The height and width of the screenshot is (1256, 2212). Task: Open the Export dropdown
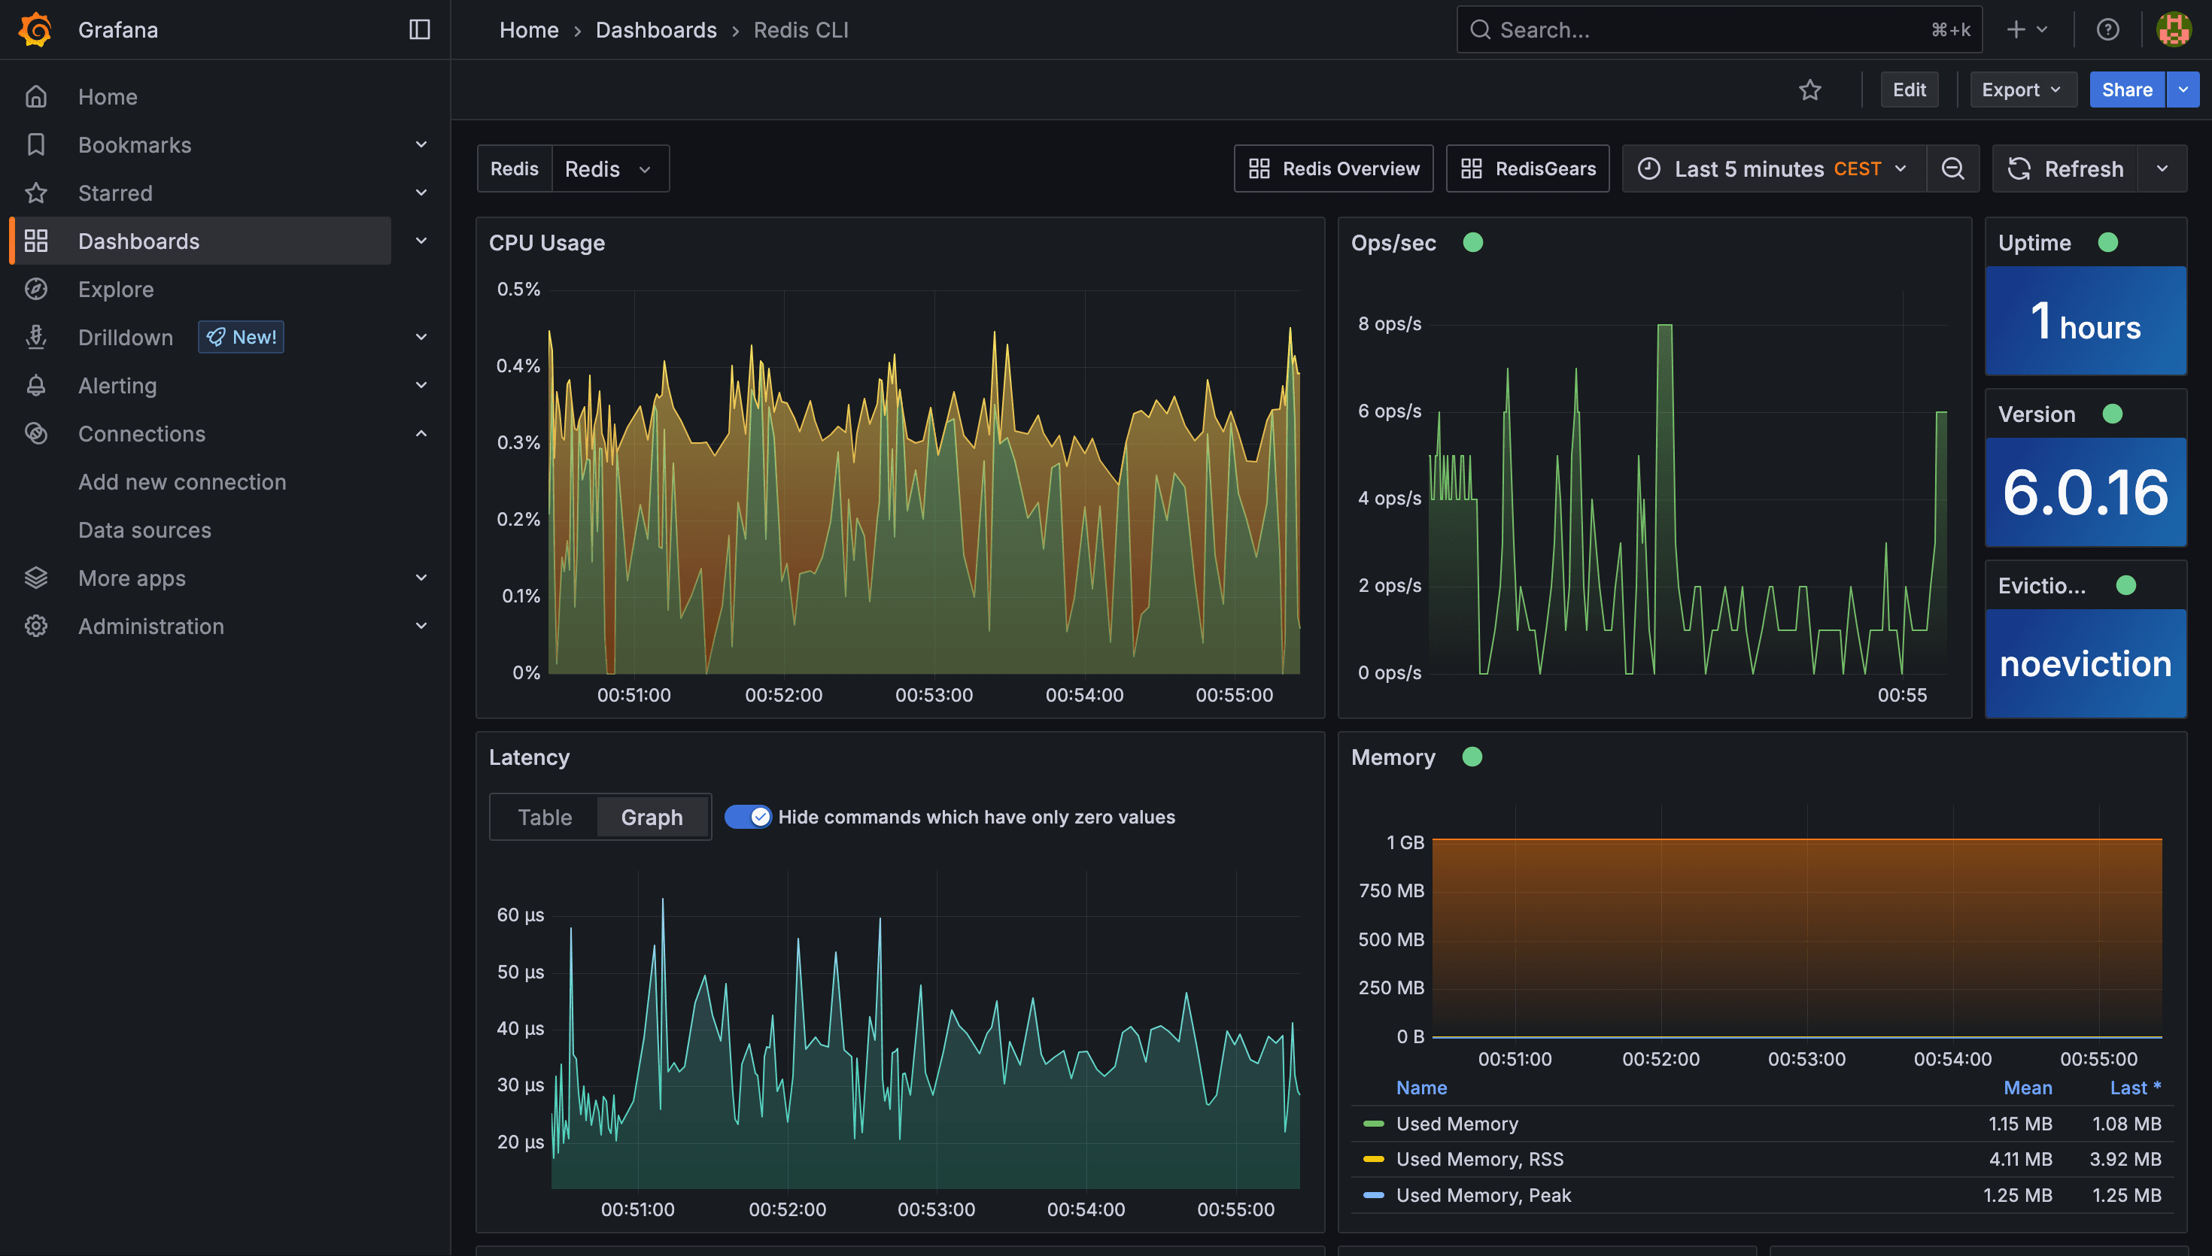[x=2022, y=89]
